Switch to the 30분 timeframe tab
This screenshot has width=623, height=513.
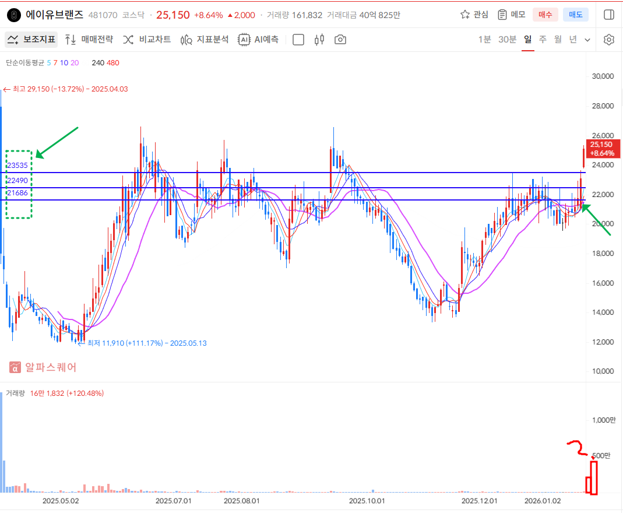click(507, 40)
